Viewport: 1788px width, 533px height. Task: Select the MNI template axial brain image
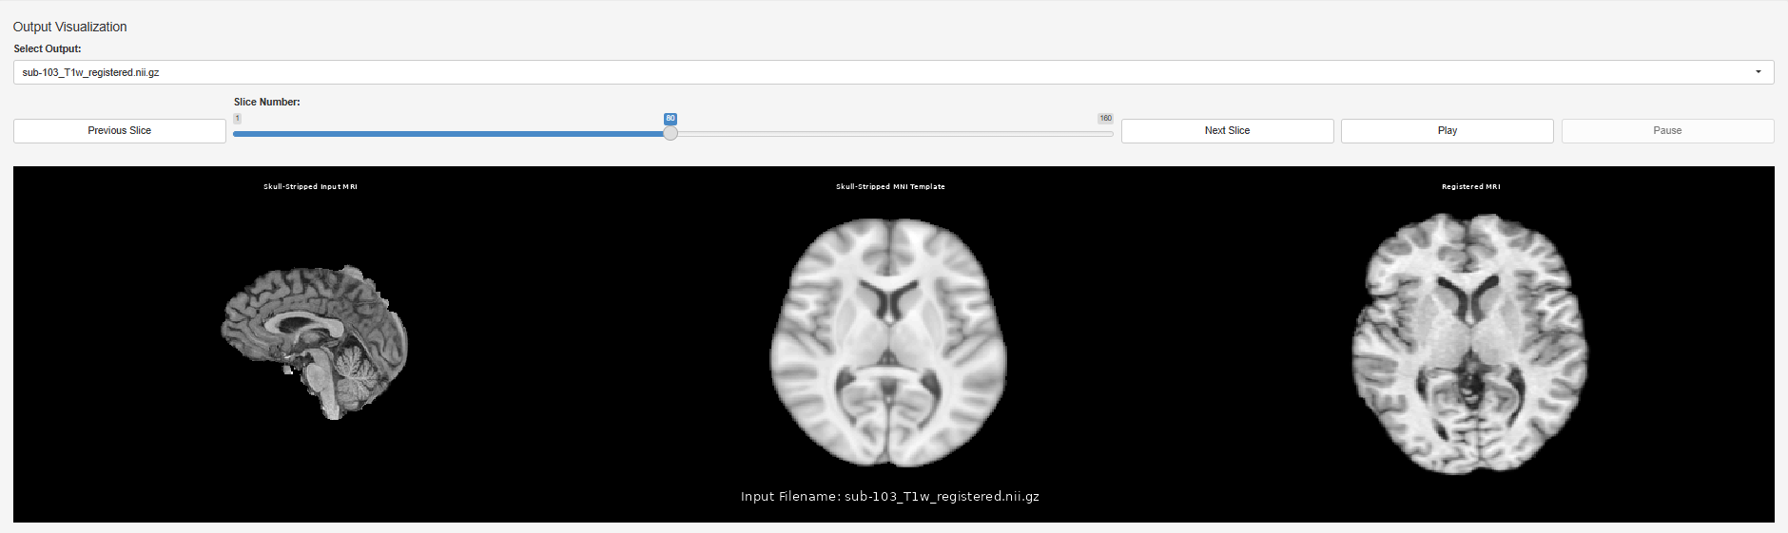point(888,342)
